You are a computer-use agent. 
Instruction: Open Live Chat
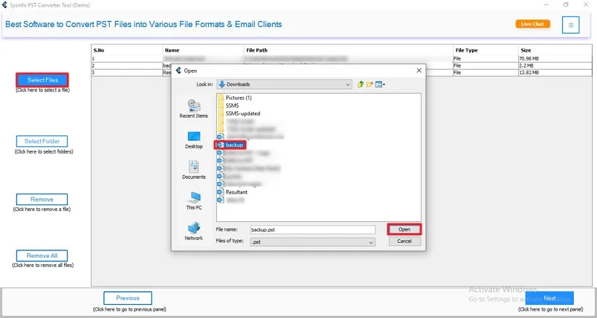click(533, 24)
